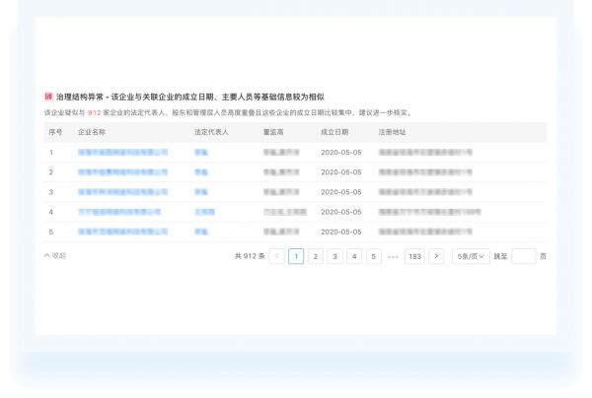Open the company name link in row 1
This screenshot has width=592, height=398.
(122, 153)
